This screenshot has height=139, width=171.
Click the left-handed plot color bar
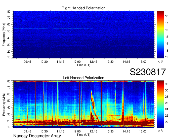click(160, 104)
